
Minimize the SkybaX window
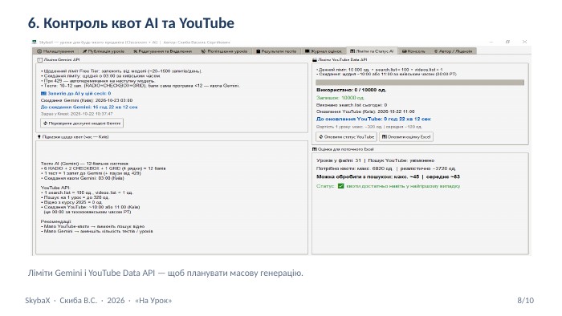coord(491,42)
